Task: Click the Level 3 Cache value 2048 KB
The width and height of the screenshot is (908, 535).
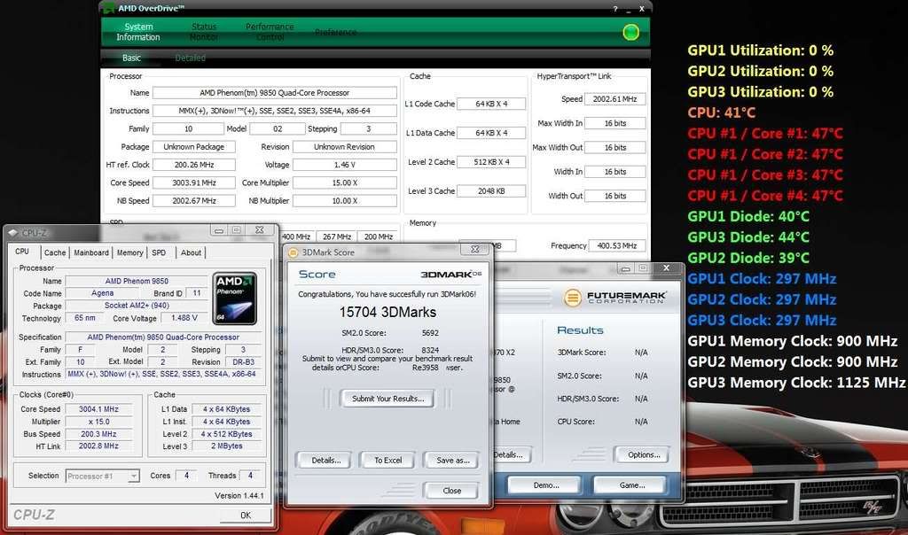Action: pyautogui.click(x=491, y=190)
